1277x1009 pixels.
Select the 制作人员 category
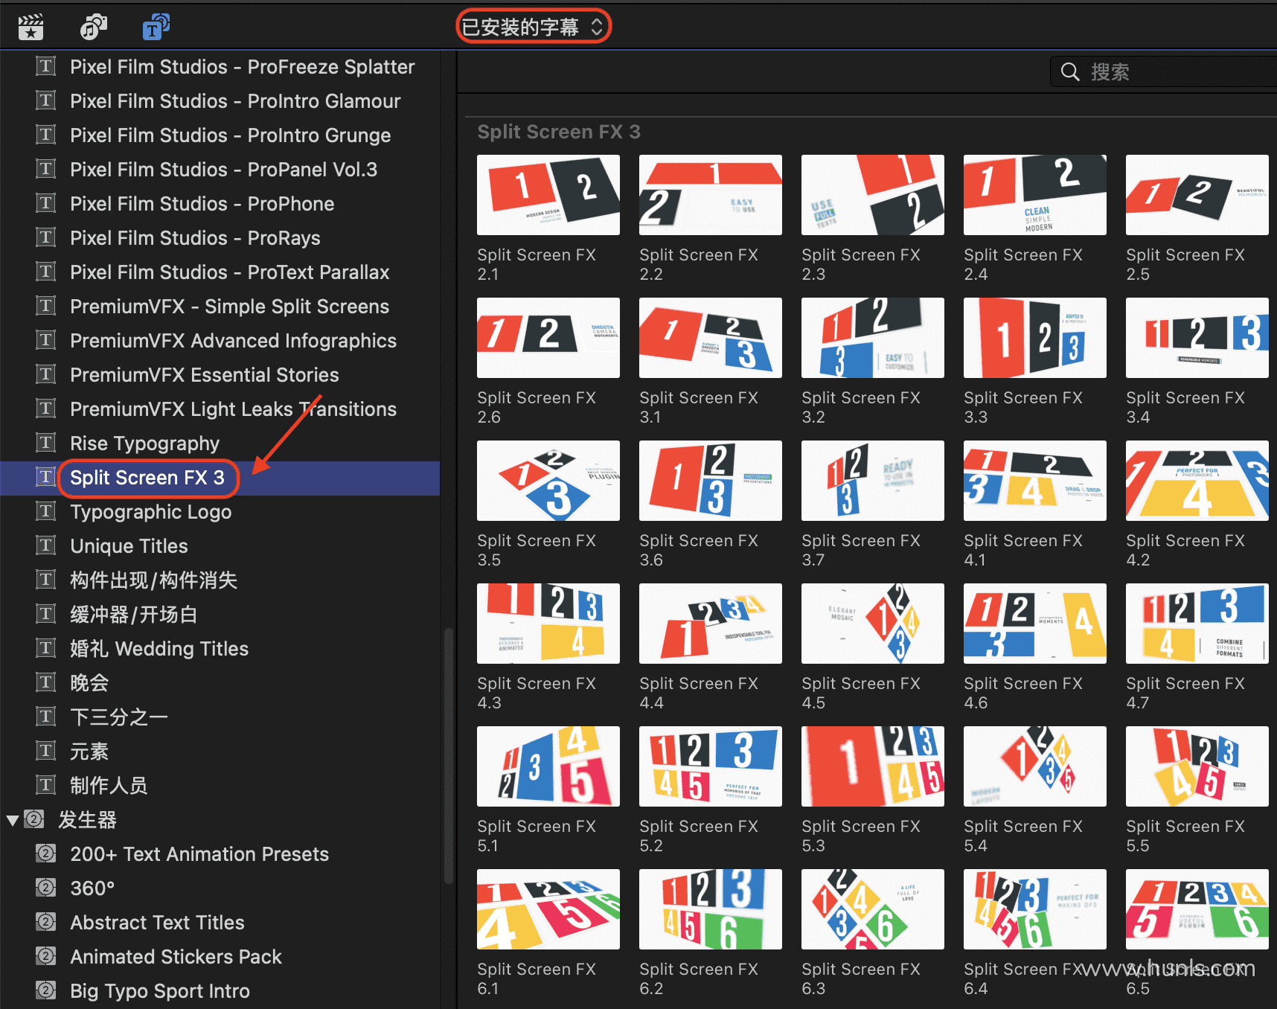click(x=109, y=786)
